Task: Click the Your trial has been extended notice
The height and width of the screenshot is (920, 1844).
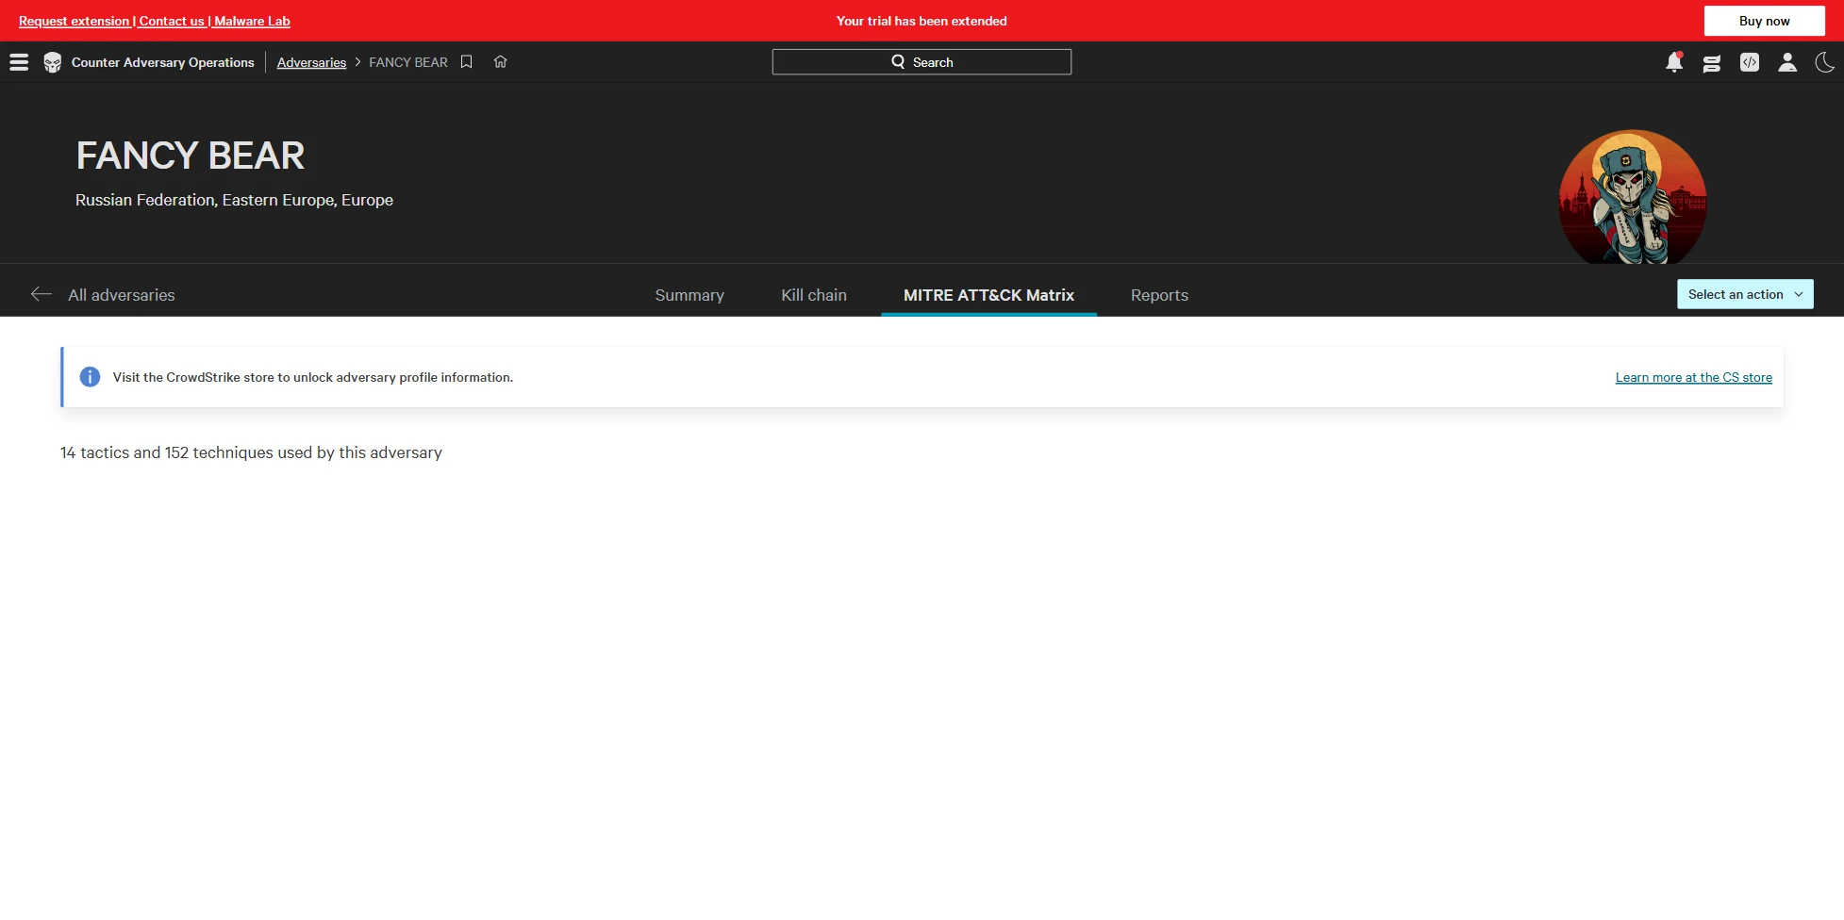Action: [922, 21]
